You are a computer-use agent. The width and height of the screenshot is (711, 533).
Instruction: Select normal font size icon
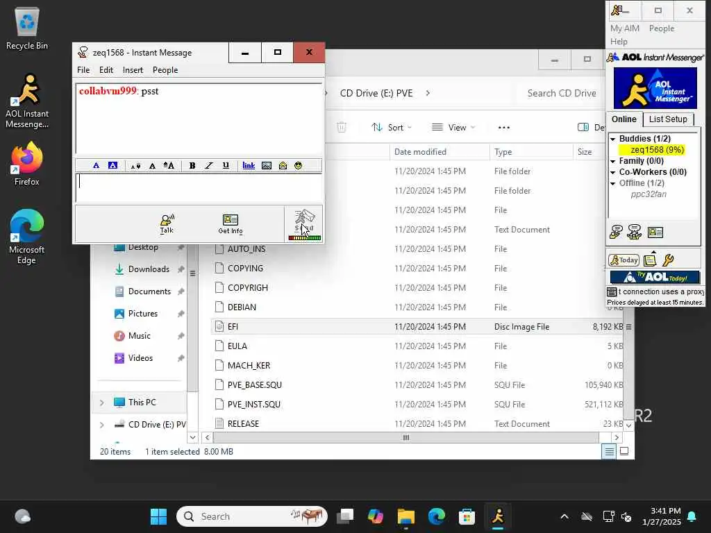152,166
